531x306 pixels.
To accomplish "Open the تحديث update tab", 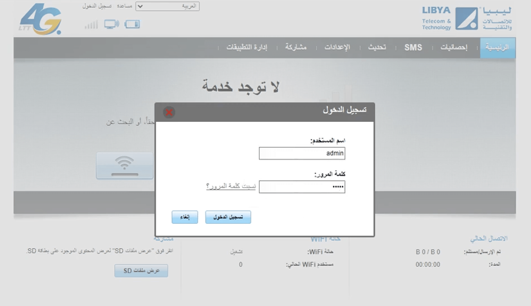I will click(377, 48).
